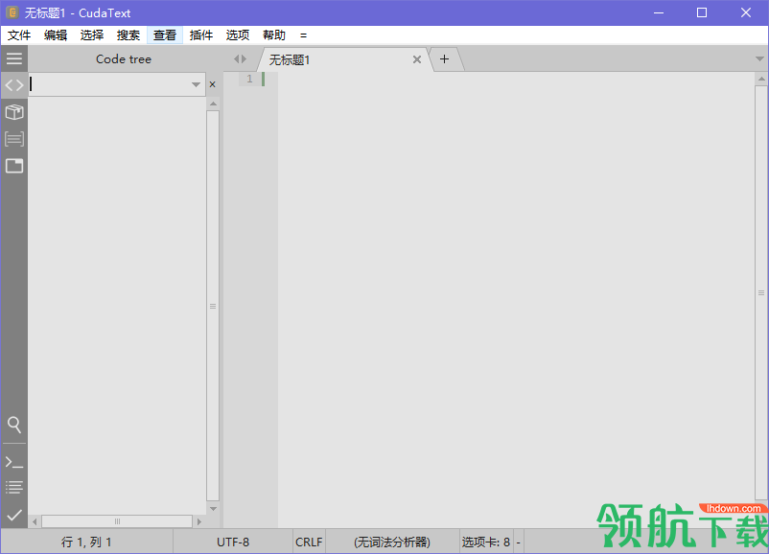Click the CudaText app icon in title bar
Viewport: 769px width, 554px height.
pos(12,12)
